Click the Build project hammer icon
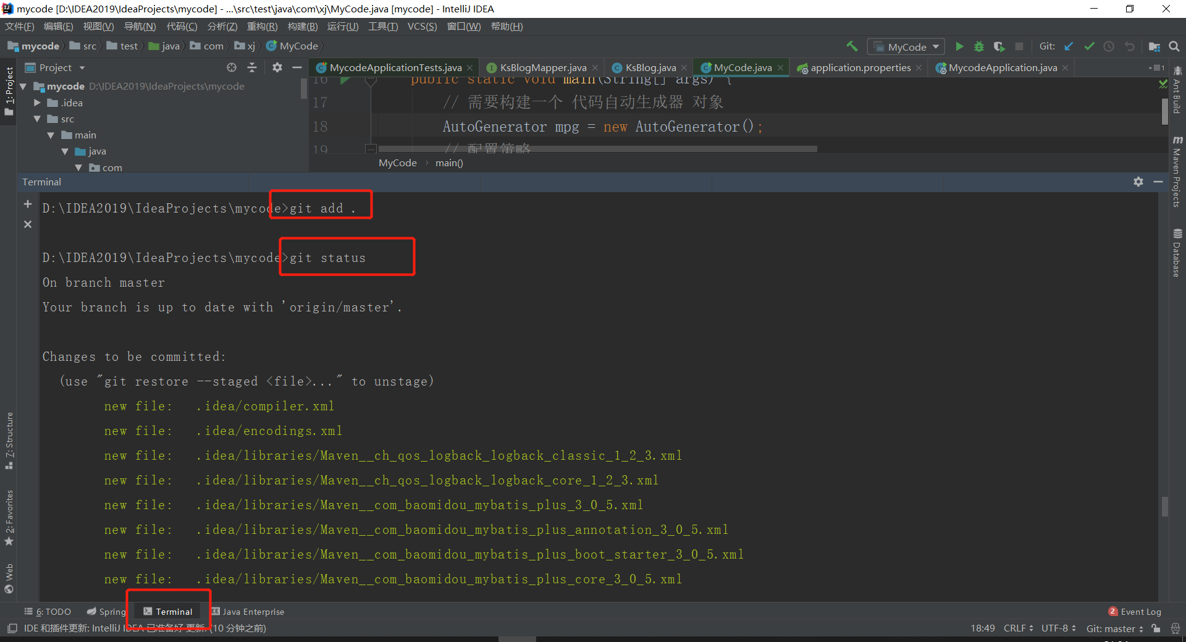The height and width of the screenshot is (642, 1186). (x=852, y=46)
